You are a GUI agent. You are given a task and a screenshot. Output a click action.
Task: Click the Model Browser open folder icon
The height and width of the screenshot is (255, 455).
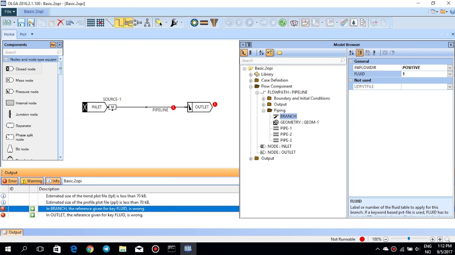pyautogui.click(x=280, y=53)
